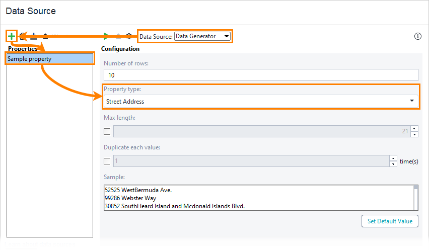Increment the Duplicate each value spinner

click(x=393, y=158)
